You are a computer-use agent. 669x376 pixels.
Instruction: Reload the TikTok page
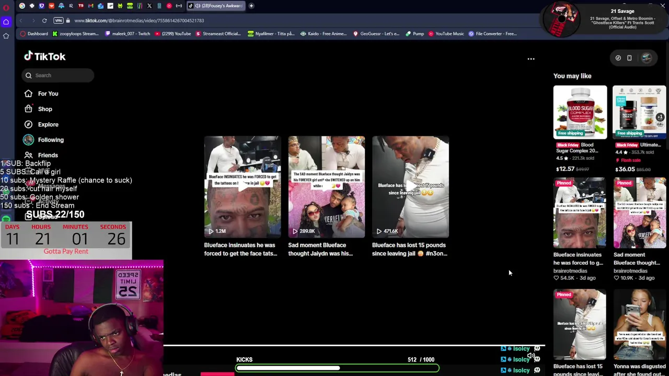(x=44, y=20)
